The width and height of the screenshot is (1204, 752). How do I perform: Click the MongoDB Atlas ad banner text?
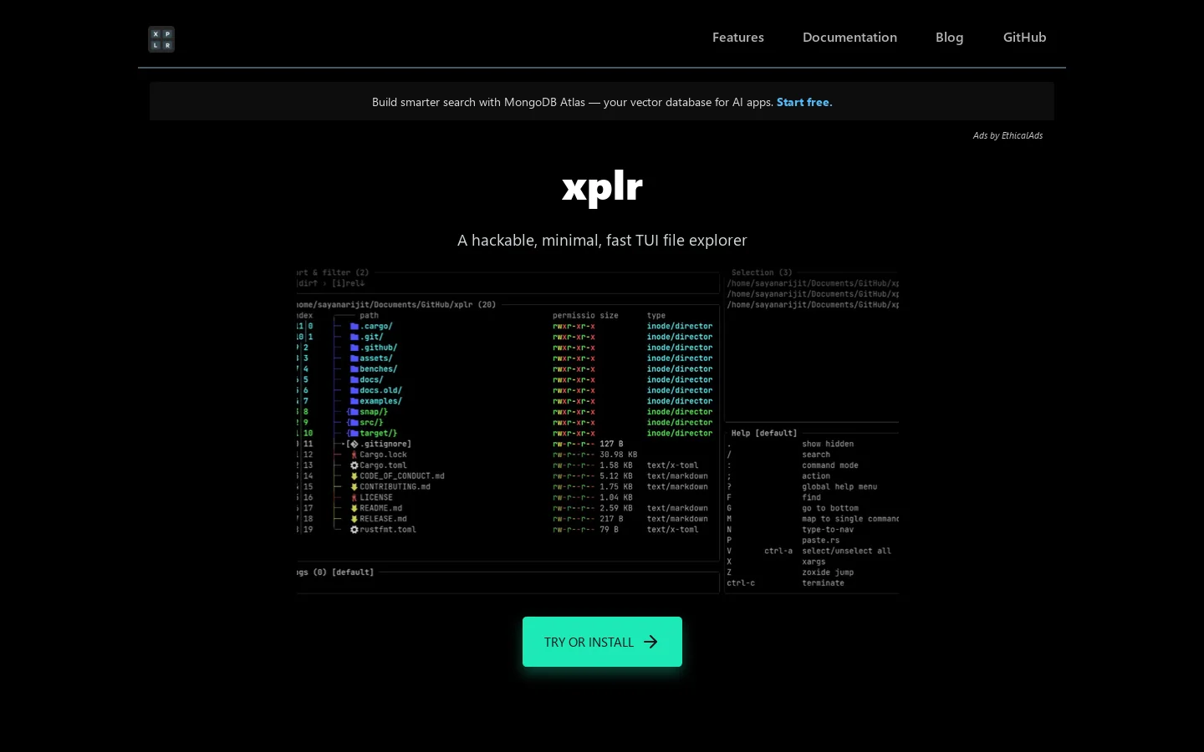point(573,102)
